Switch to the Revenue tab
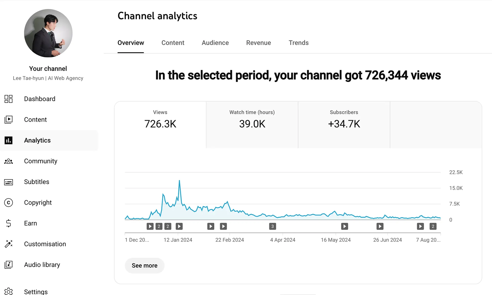Image resolution: width=492 pixels, height=295 pixels. pyautogui.click(x=258, y=43)
